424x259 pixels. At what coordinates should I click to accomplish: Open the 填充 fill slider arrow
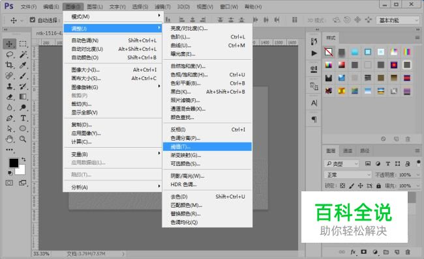pos(418,185)
